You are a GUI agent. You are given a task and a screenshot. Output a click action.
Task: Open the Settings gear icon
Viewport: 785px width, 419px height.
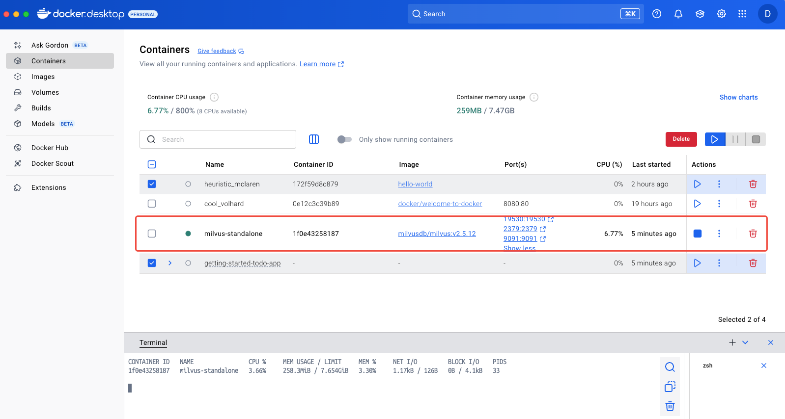(x=722, y=14)
